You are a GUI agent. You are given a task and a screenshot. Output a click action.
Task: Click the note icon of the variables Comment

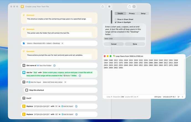click(x=24, y=51)
